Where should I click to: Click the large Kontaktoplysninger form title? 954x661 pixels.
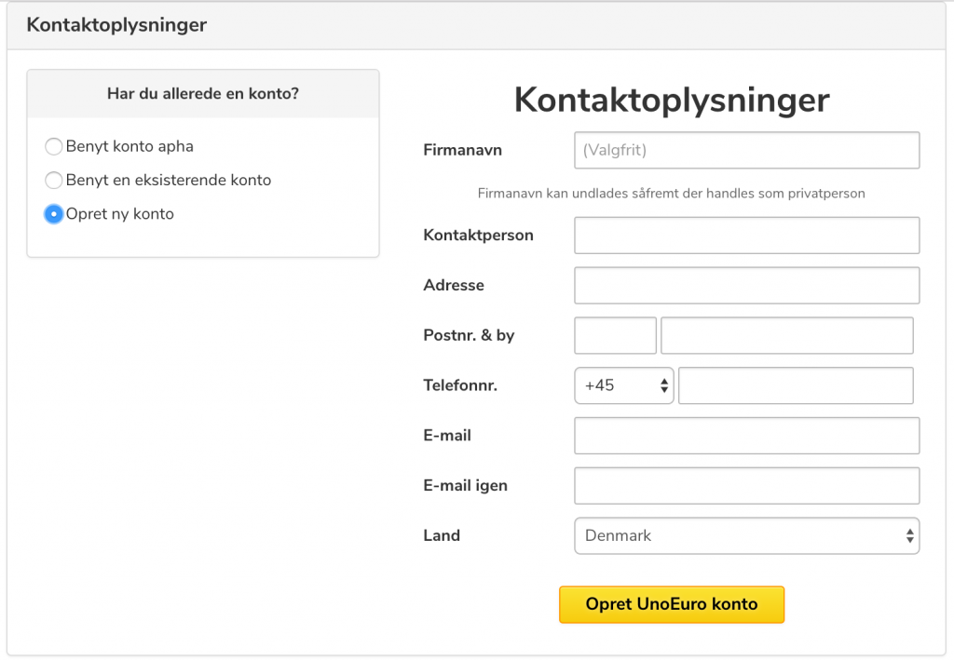click(x=672, y=101)
